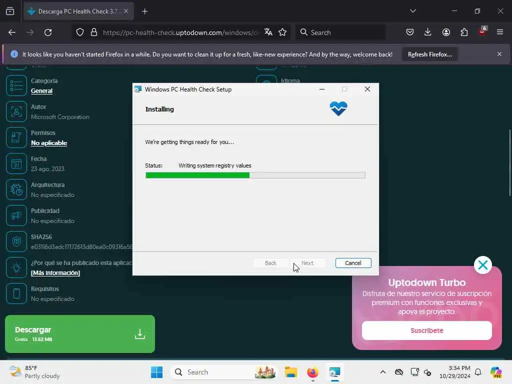This screenshot has height=384, width=512.
Task: Click the Publicidad megaphone icon
Action: pos(16,215)
